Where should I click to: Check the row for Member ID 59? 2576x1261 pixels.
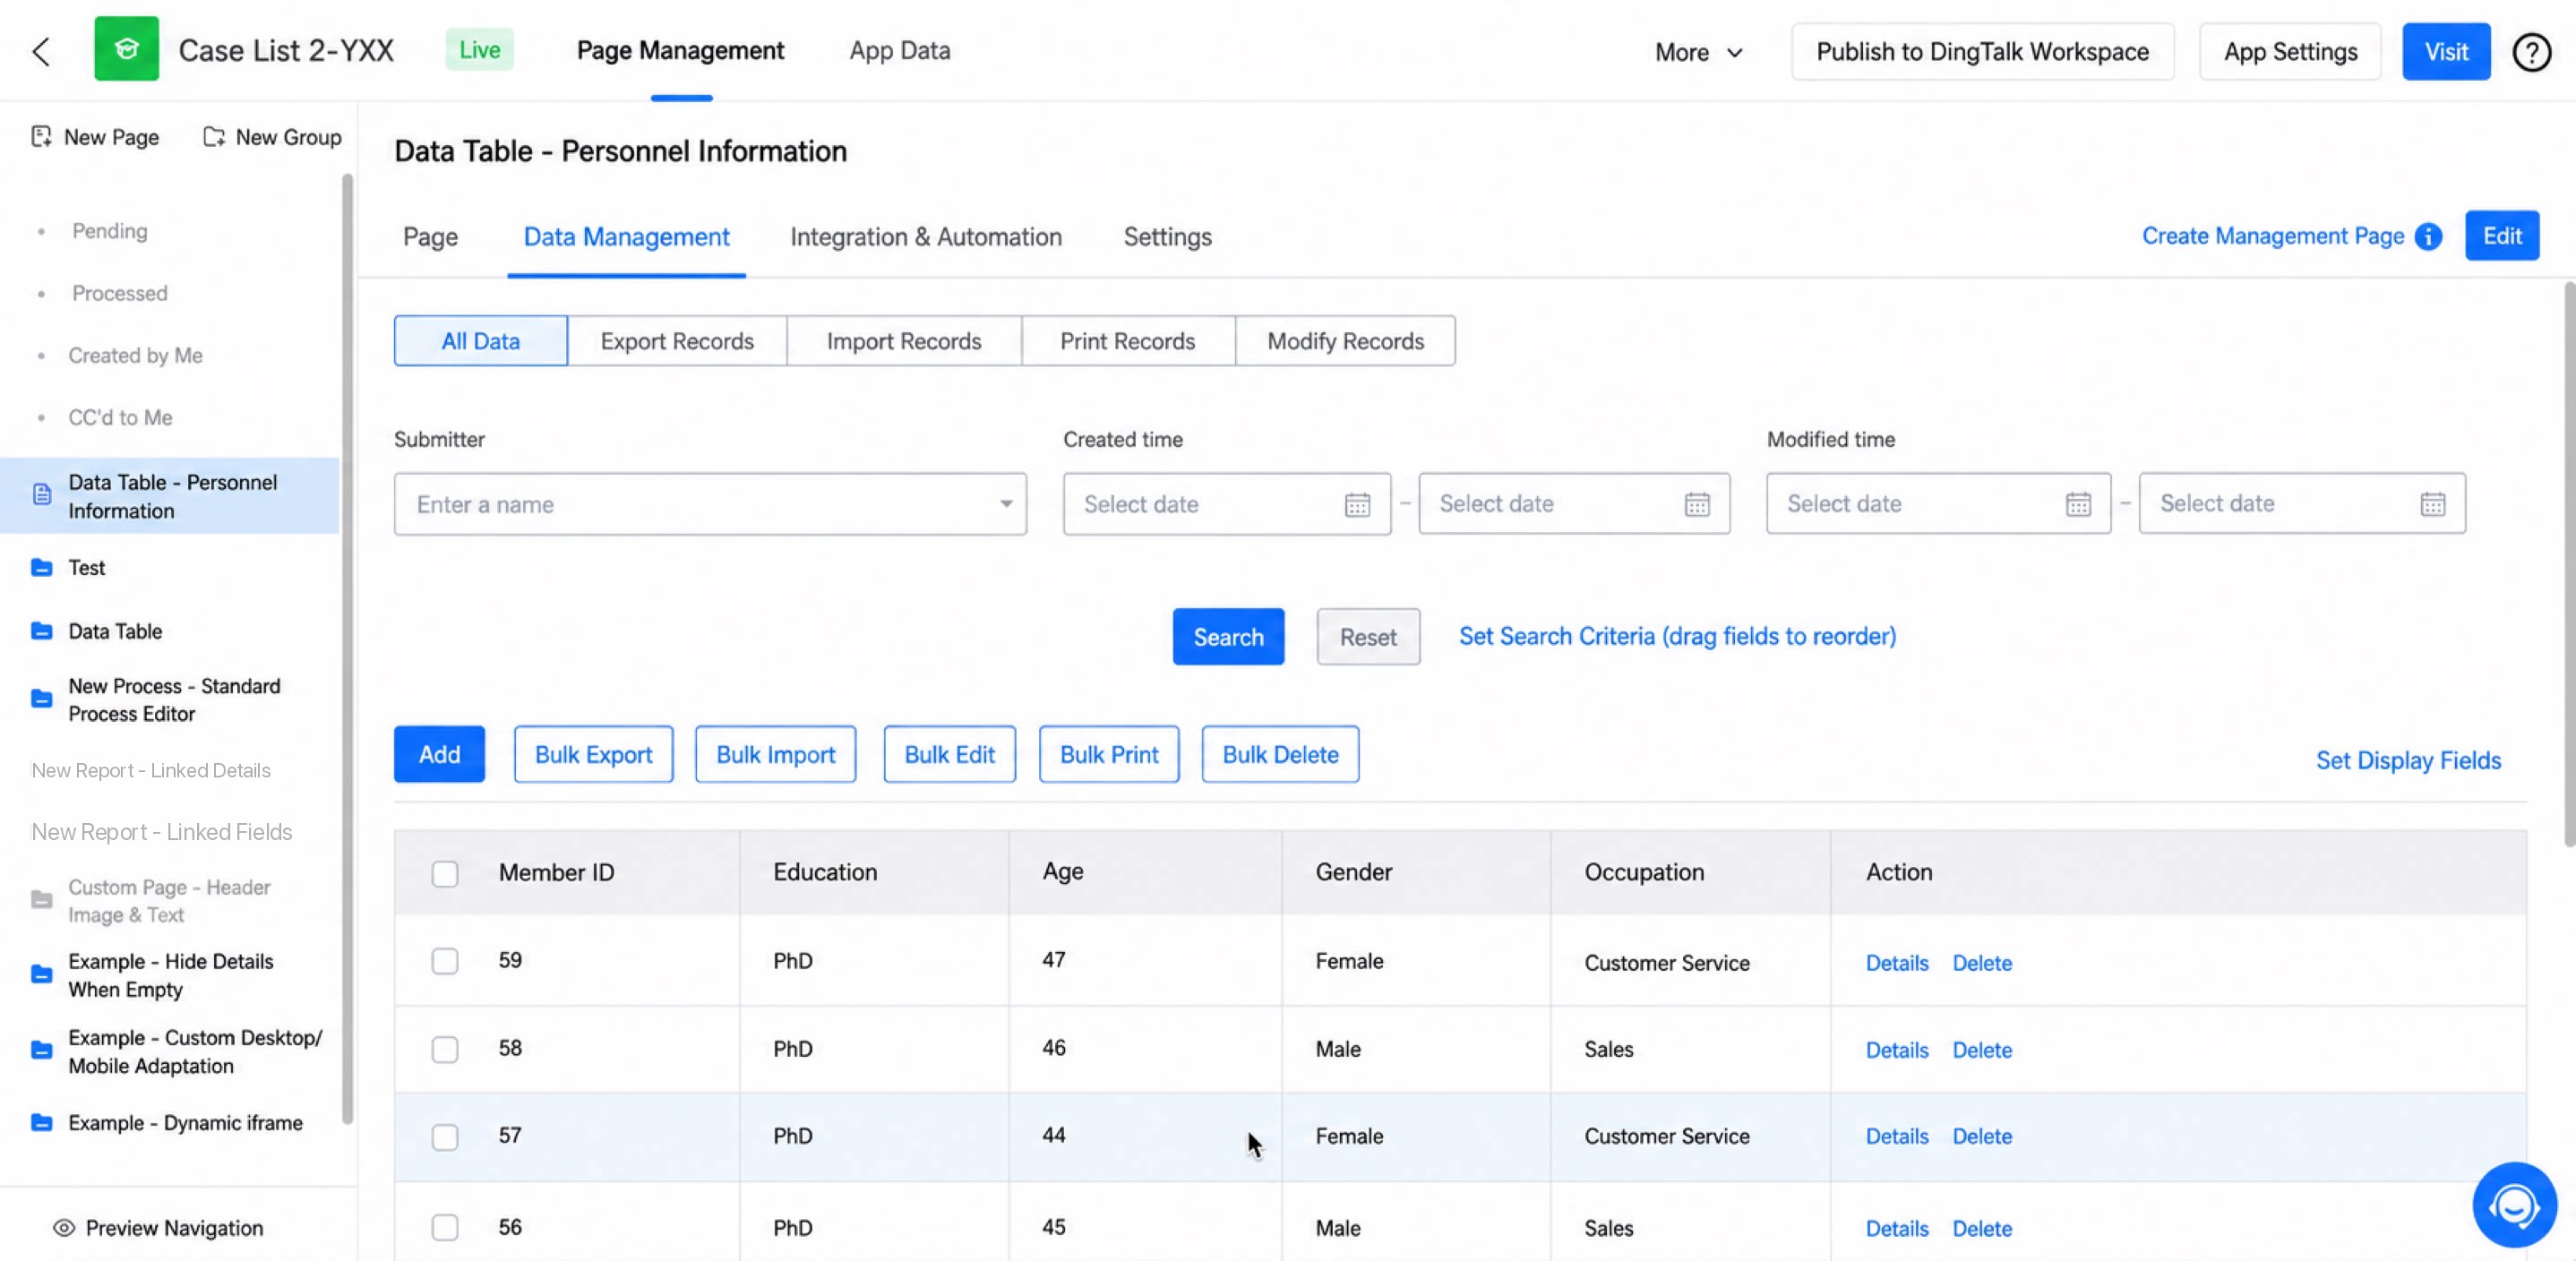tap(445, 961)
